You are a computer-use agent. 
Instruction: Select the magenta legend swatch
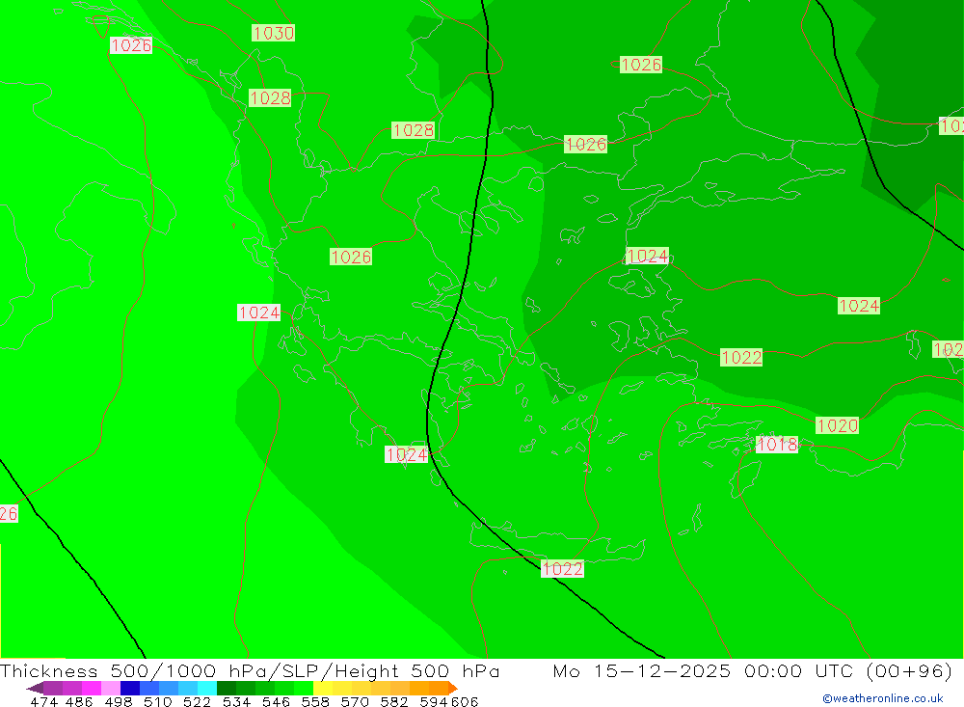pos(91,688)
